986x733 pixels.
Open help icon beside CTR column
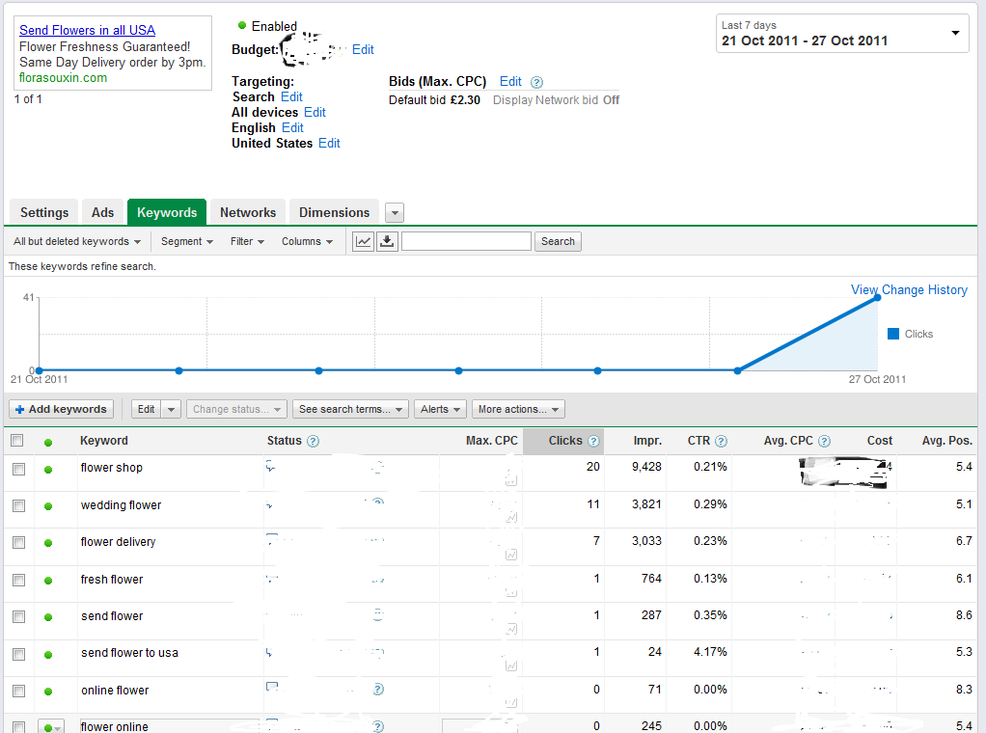722,442
